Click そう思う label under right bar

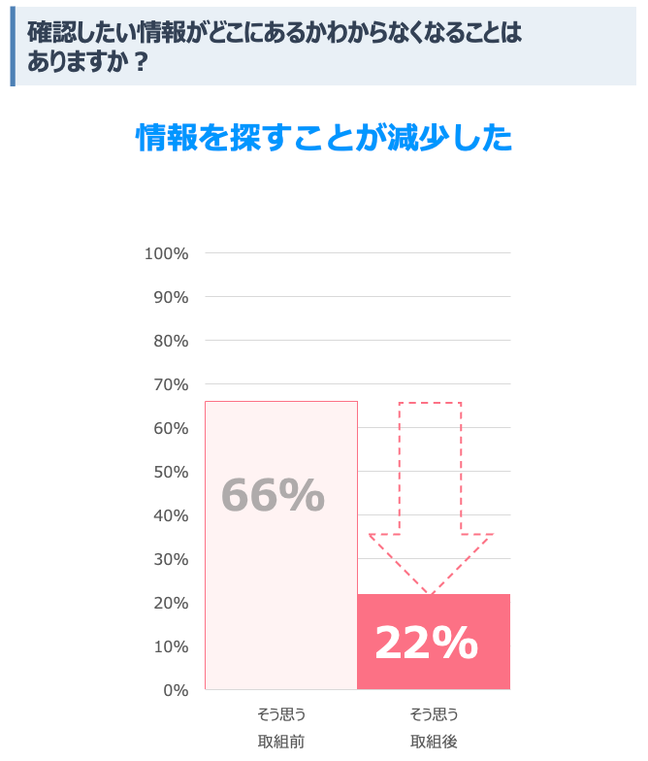[x=434, y=714]
